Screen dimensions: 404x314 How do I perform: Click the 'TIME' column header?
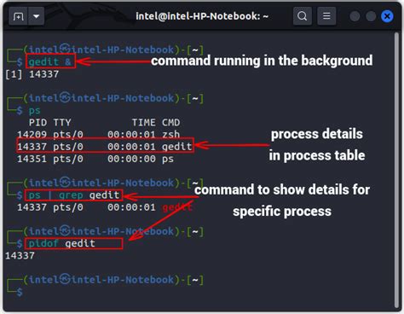tap(143, 123)
